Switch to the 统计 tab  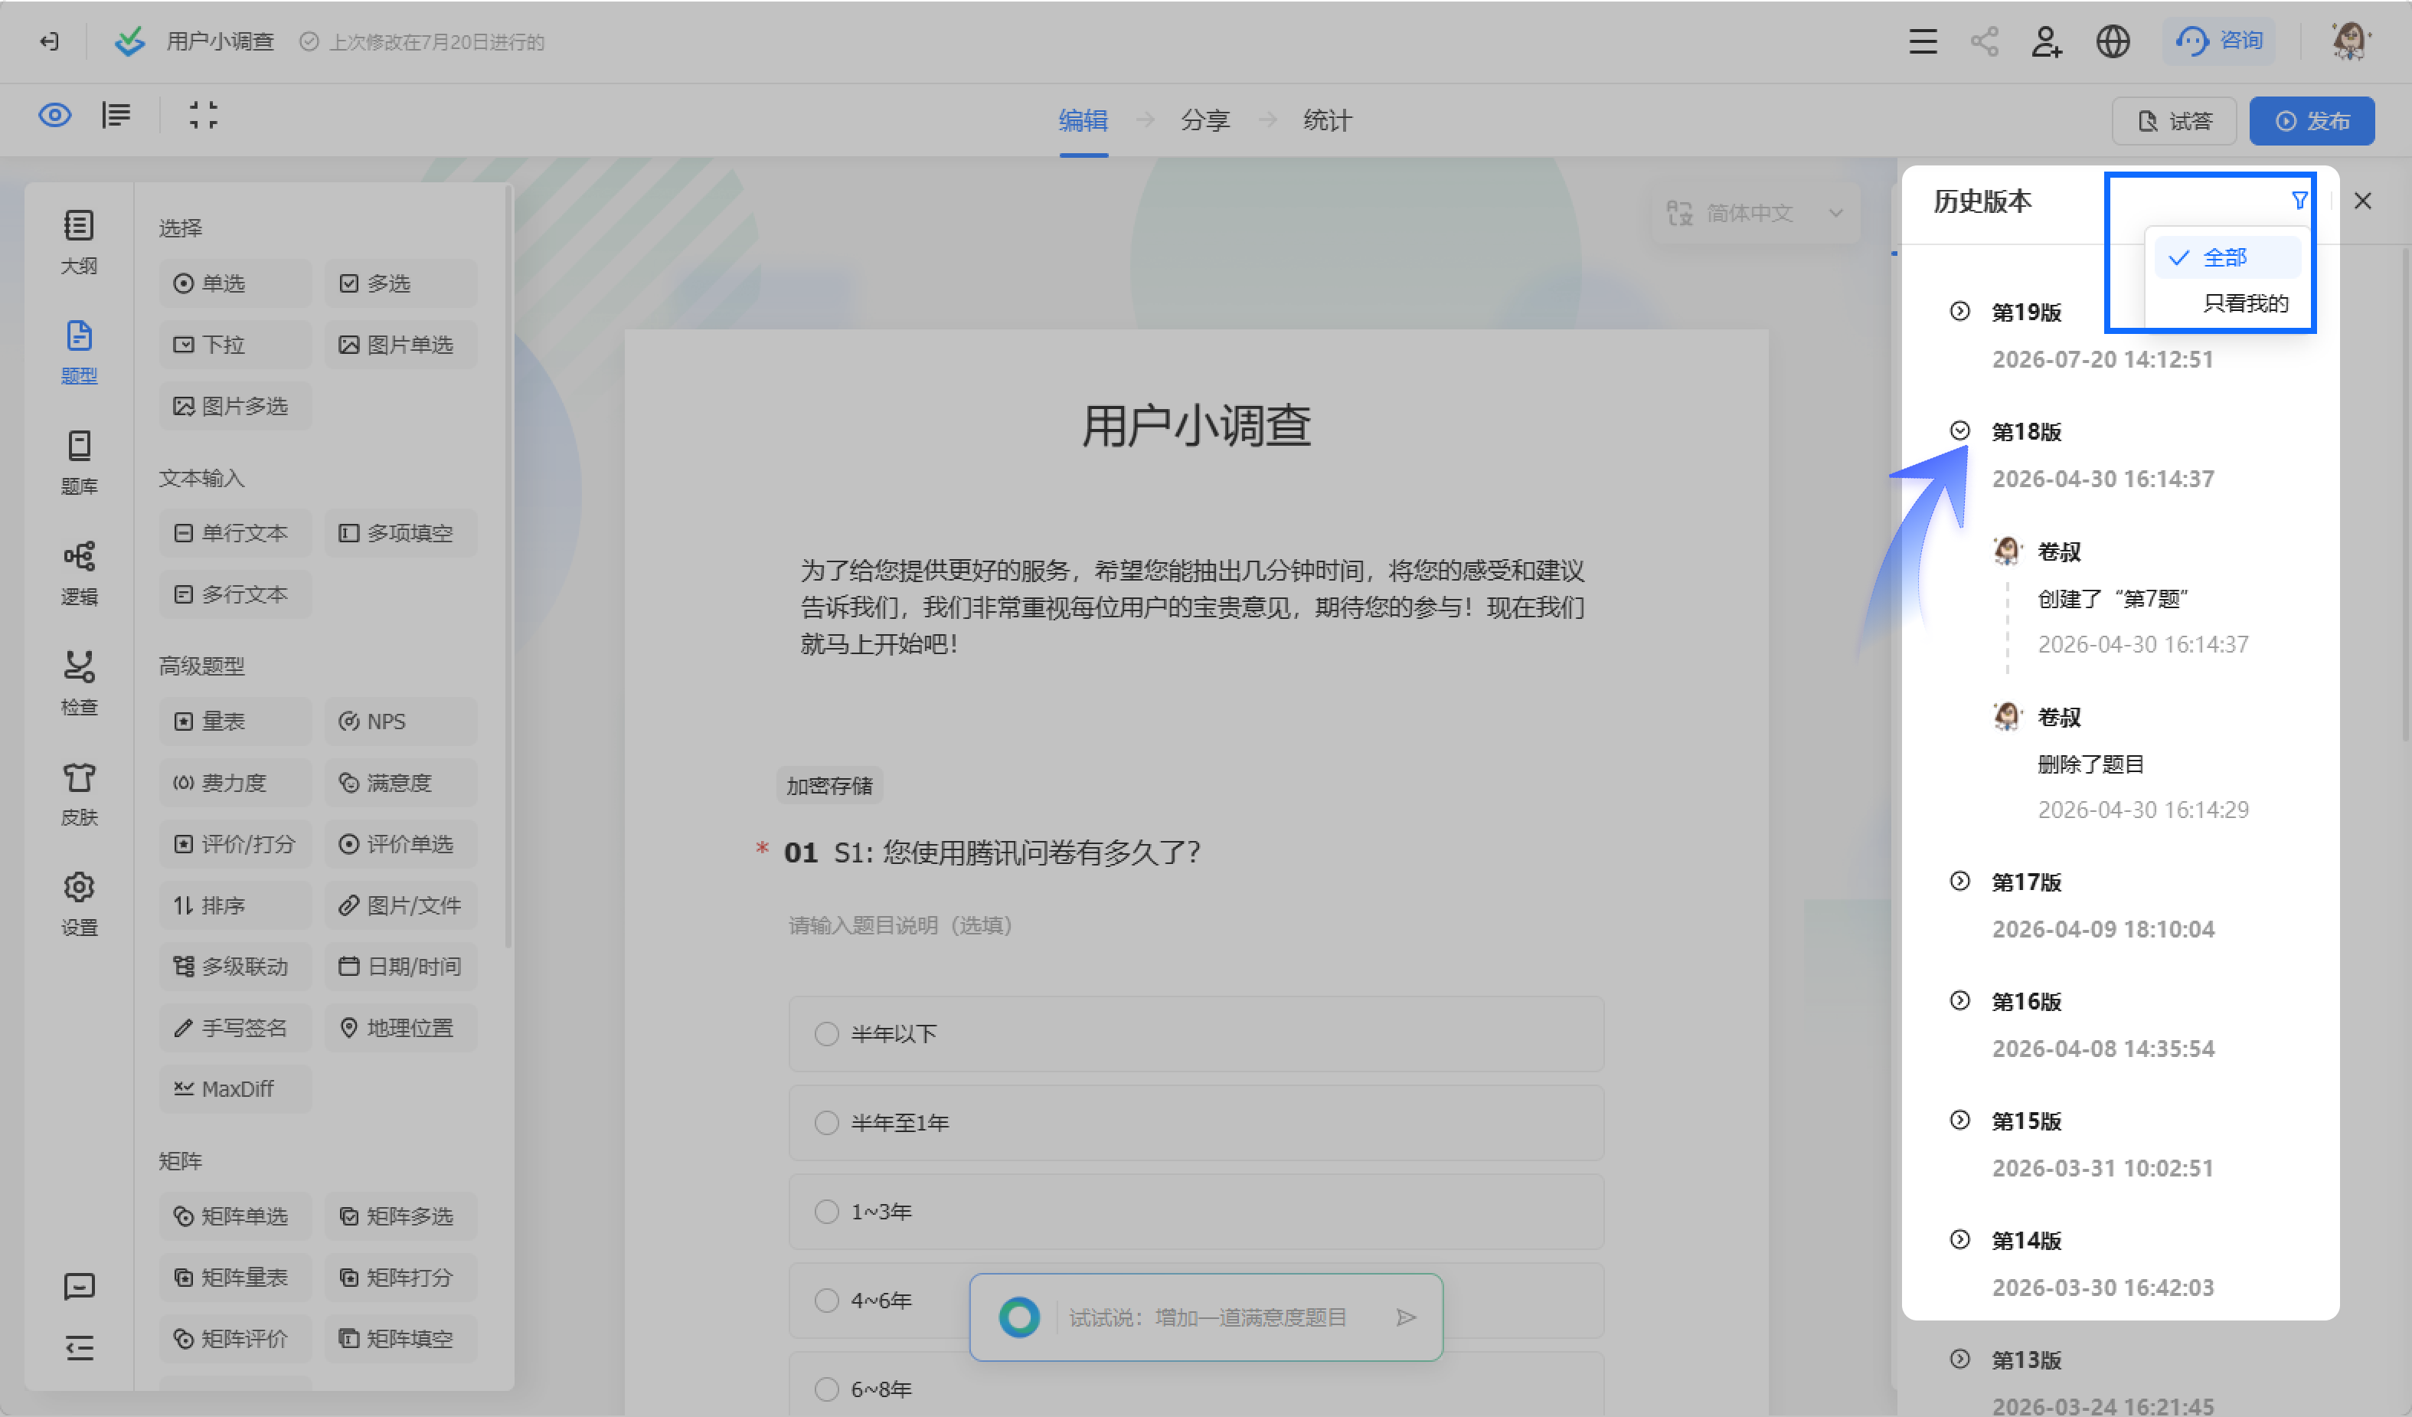1328,121
